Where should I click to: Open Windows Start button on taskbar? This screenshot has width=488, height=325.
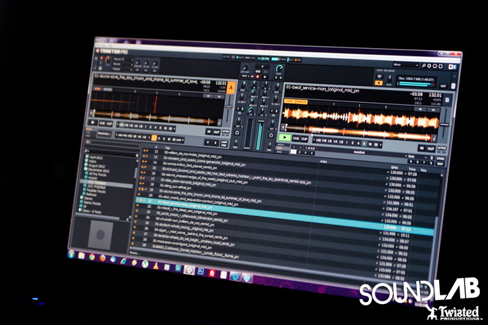[x=71, y=254]
